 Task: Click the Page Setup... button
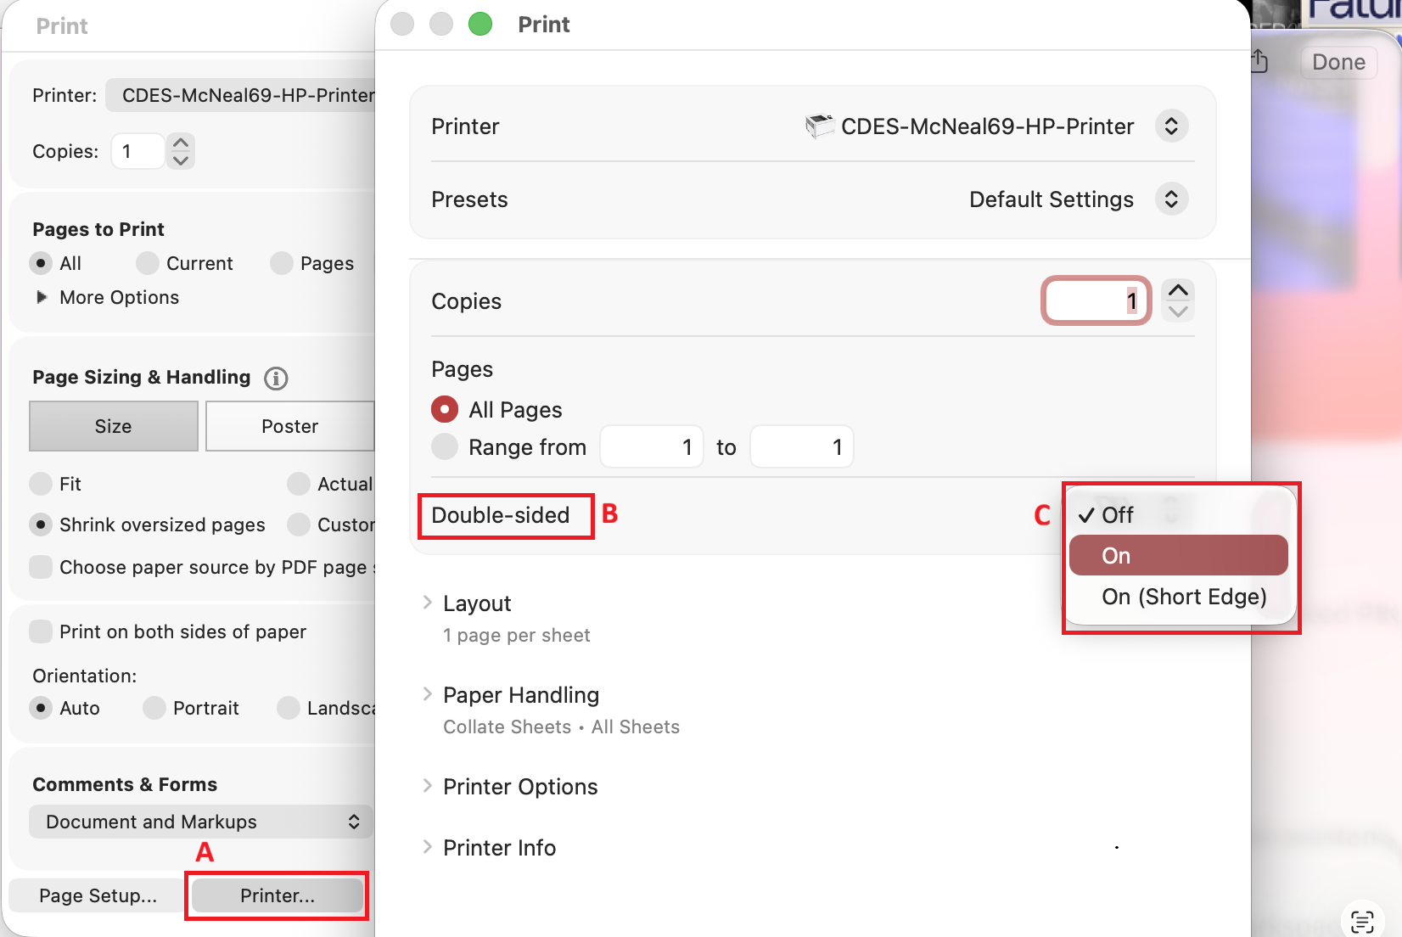pos(98,895)
